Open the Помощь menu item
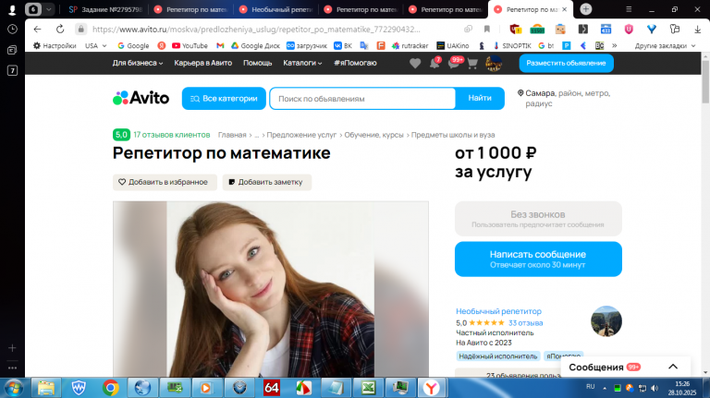 (x=257, y=63)
